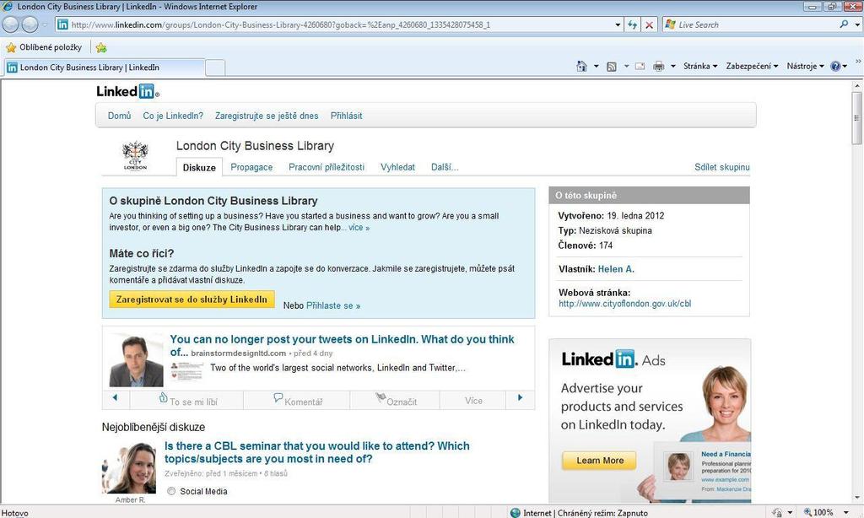Click the Help question mark icon

[835, 66]
